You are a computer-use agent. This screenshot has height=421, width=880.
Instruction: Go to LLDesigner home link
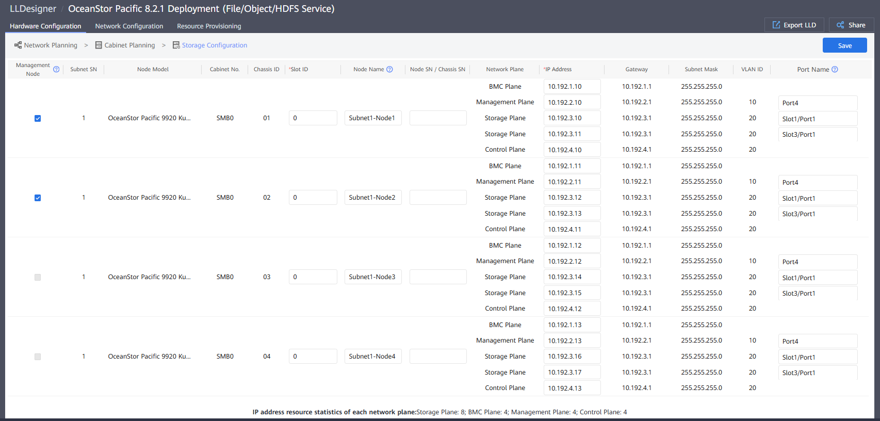tap(33, 9)
